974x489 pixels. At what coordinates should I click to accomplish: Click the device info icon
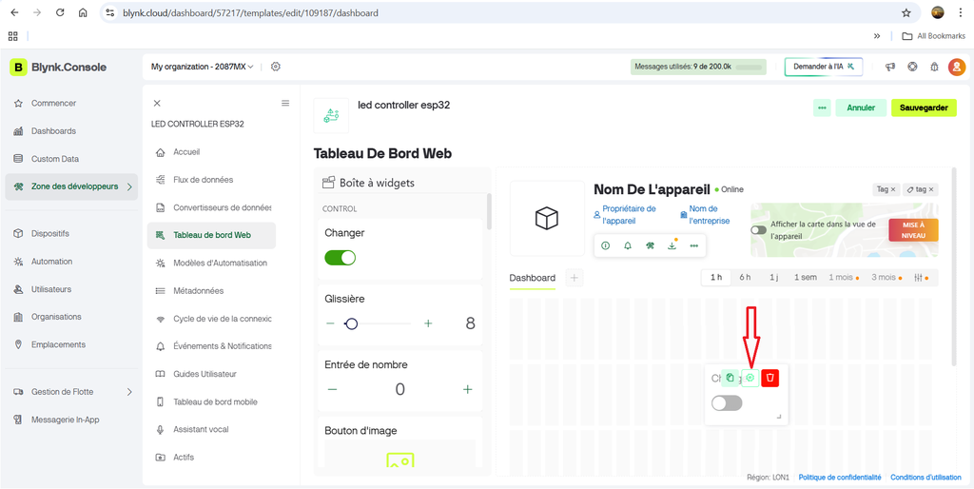(606, 245)
